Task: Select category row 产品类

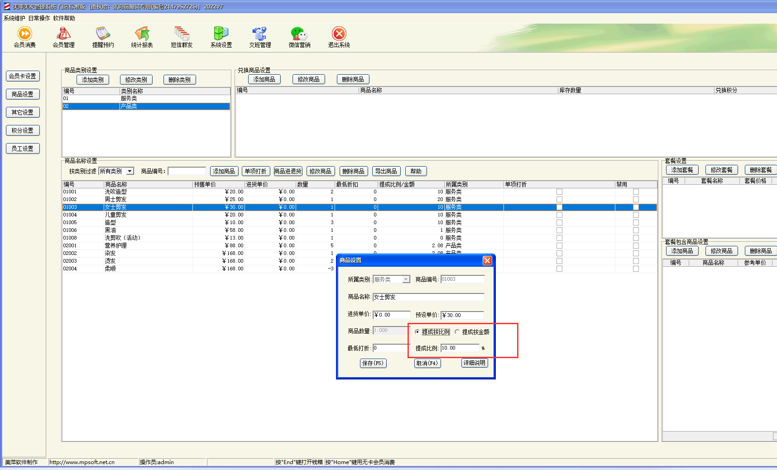Action: coord(146,106)
